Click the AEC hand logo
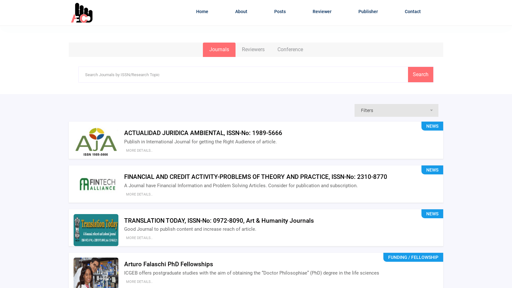Viewport: 512px width, 288px height. point(82,13)
